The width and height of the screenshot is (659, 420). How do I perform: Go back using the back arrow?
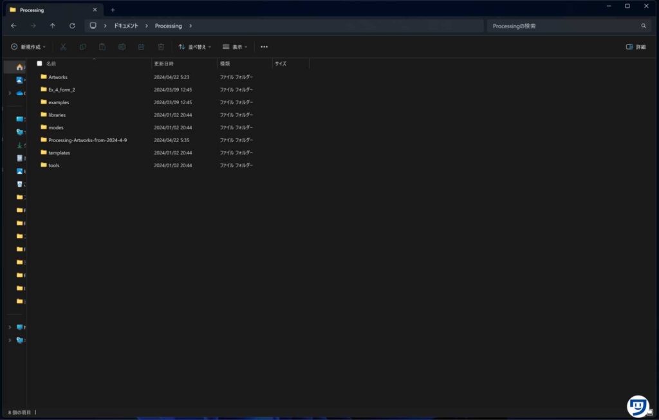pos(14,26)
